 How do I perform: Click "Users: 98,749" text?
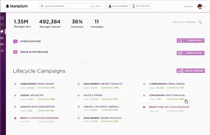[157, 88]
